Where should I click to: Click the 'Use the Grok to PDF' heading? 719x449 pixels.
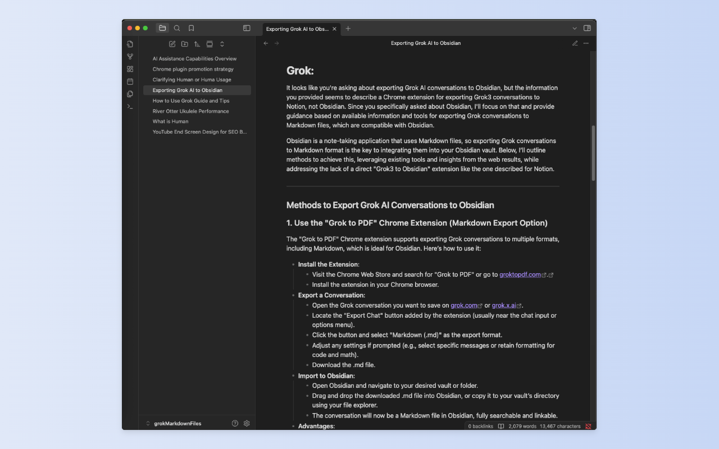click(417, 223)
